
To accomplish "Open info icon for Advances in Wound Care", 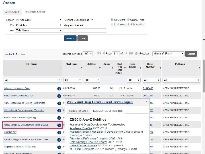I will click(59, 89).
